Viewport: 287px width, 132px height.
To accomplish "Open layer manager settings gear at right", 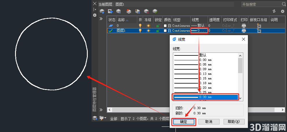I will 283,11.
